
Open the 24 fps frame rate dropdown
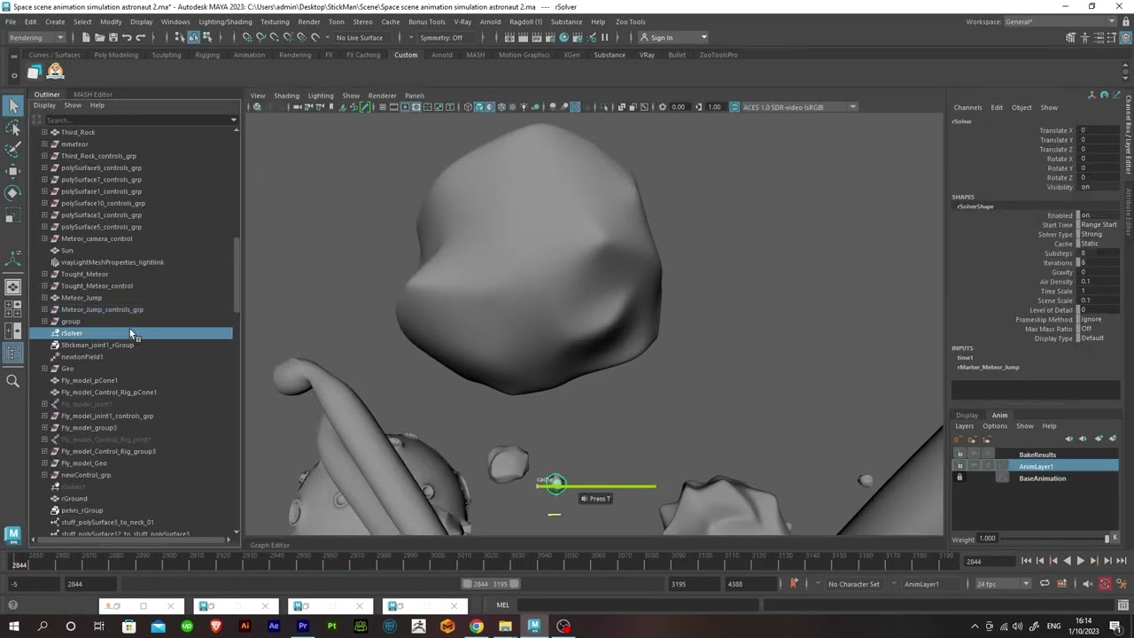tap(1002, 584)
